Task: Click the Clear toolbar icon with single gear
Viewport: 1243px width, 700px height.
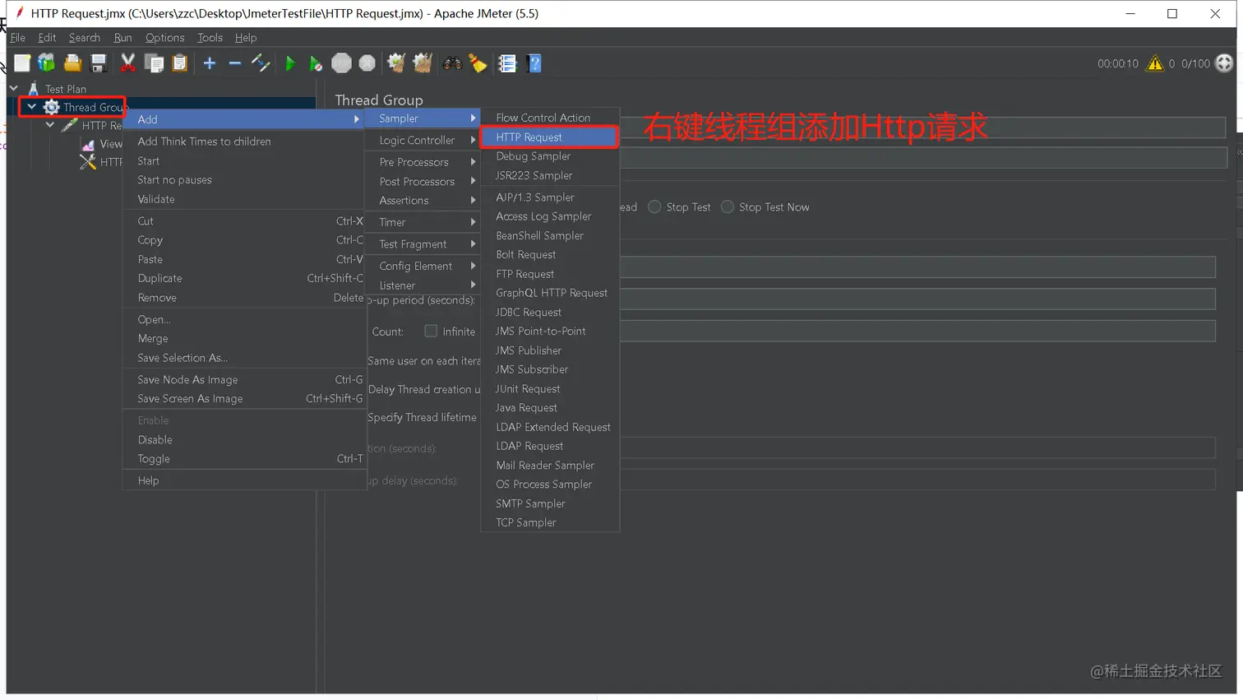Action: coord(396,63)
